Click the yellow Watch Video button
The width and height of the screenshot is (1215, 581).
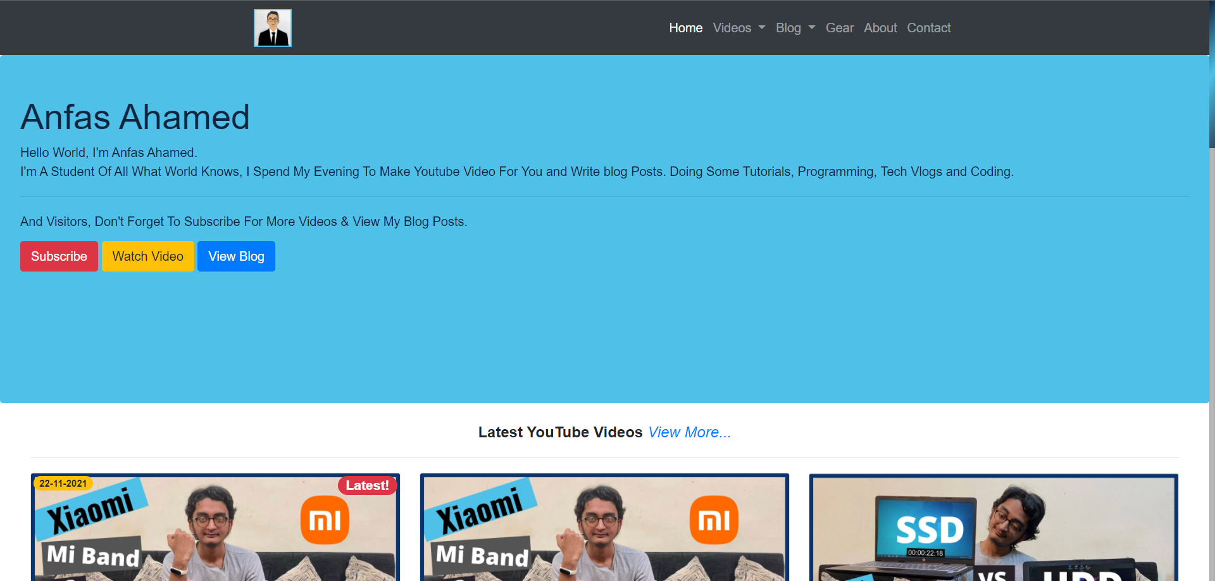click(x=147, y=256)
